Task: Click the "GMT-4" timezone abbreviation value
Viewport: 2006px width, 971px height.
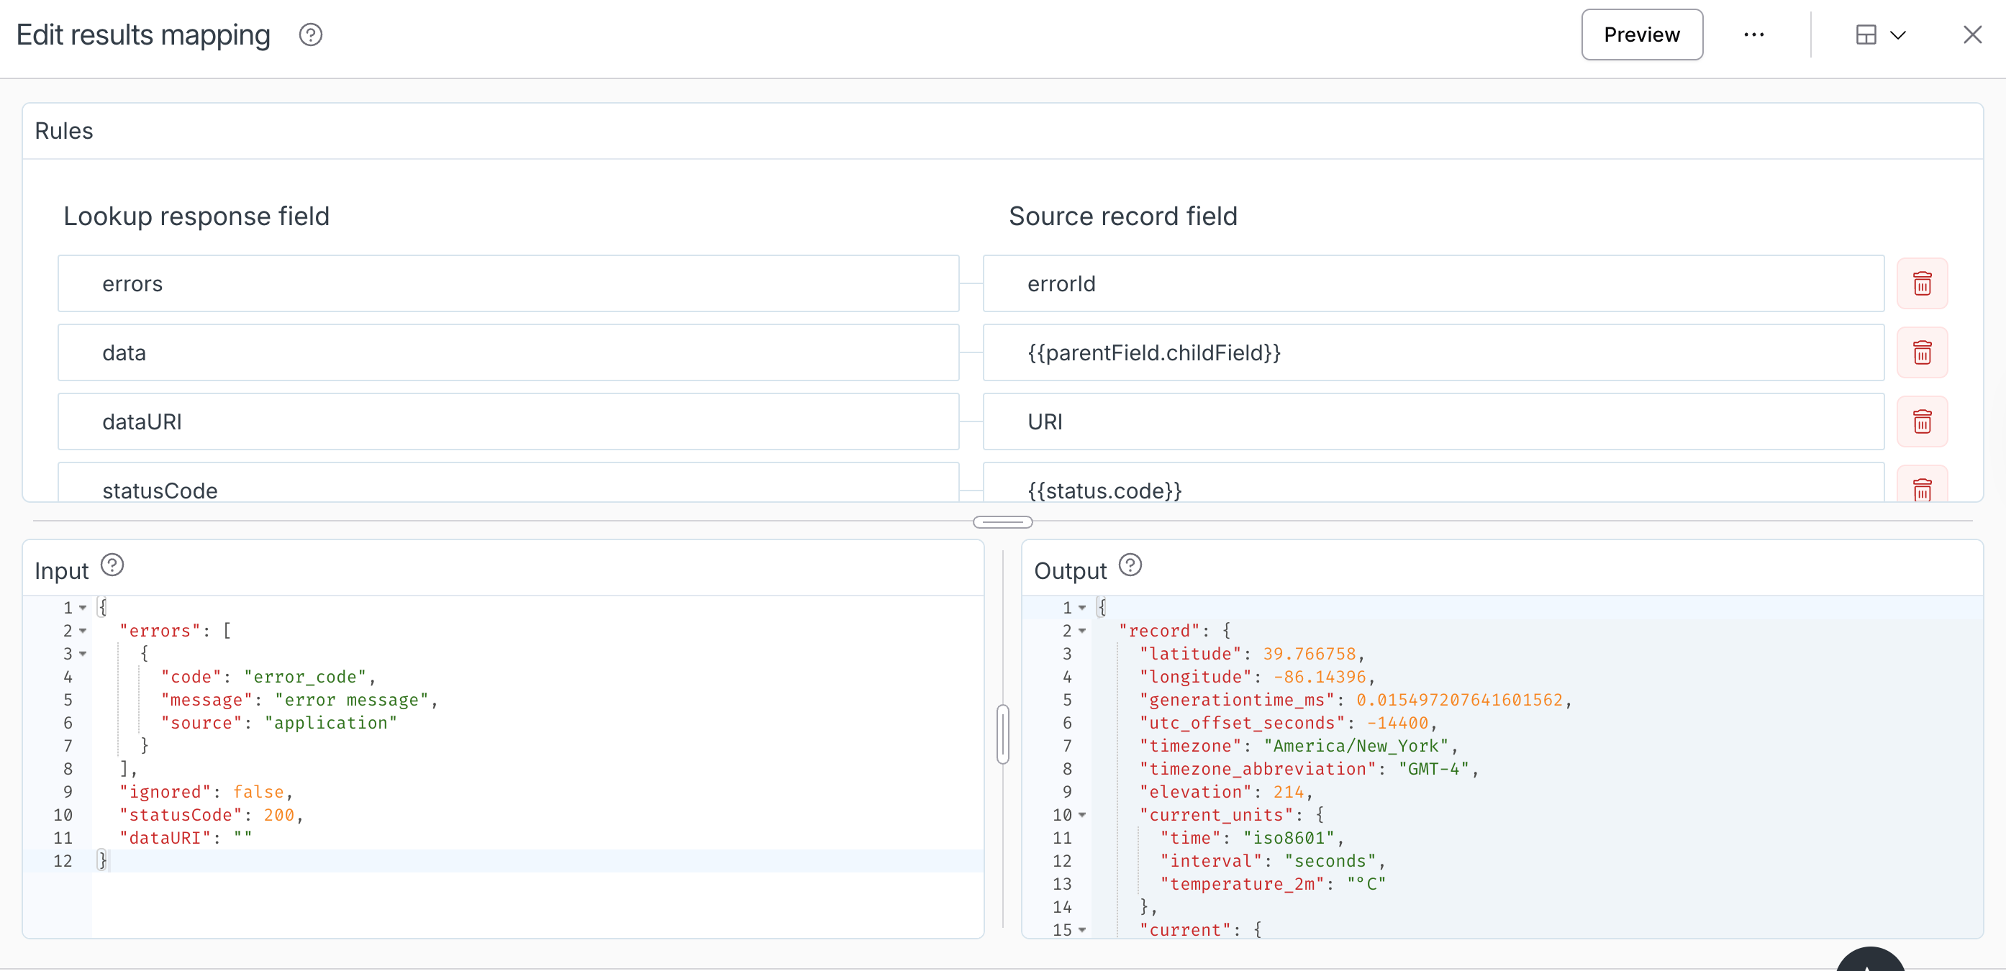Action: pos(1434,770)
